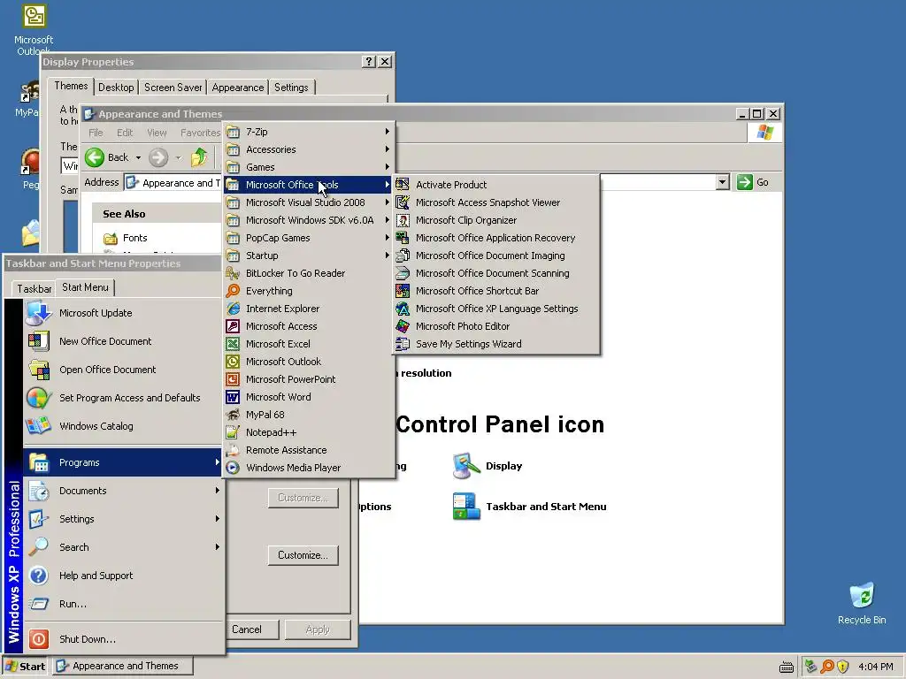The height and width of the screenshot is (679, 906).
Task: Launch Microsoft Office Document Scanning
Action: 495,273
